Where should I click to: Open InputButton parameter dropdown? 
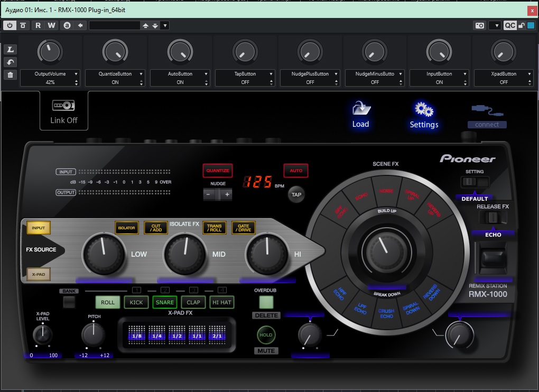465,74
